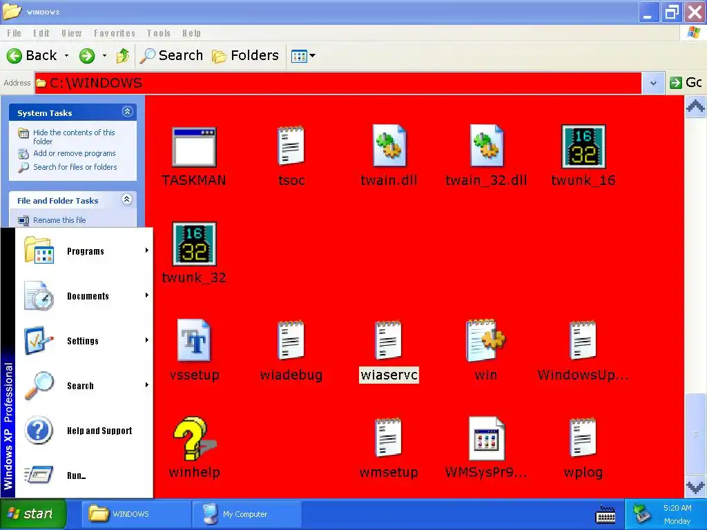
Task: Open the File menu
Action: pyautogui.click(x=14, y=33)
